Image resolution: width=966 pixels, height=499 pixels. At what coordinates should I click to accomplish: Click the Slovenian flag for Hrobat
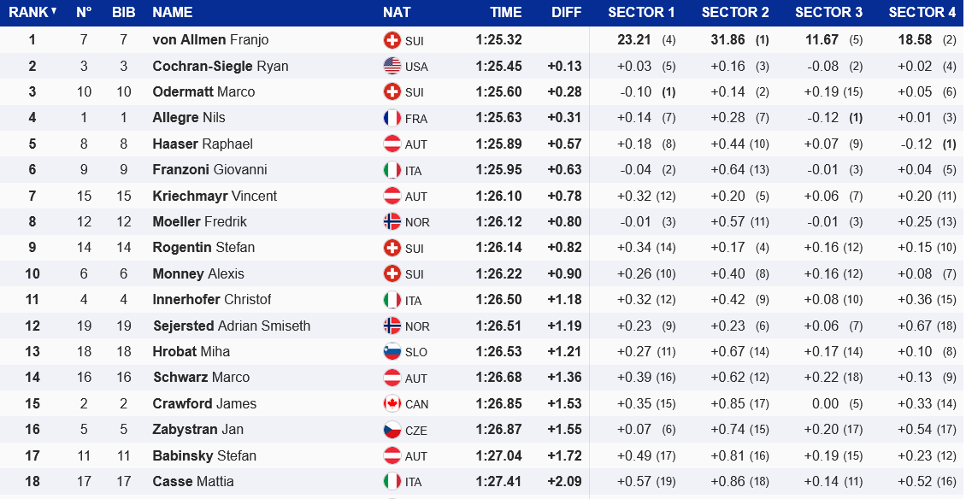pyautogui.click(x=392, y=352)
